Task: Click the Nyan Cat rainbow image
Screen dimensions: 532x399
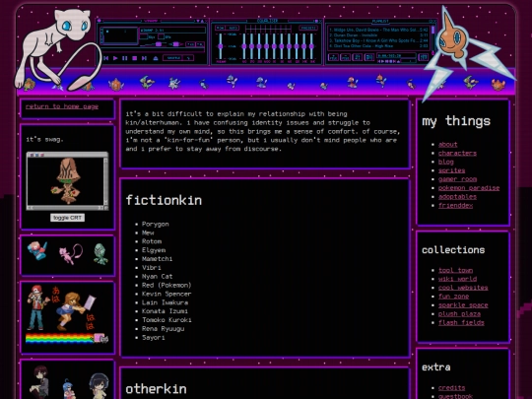Action: pos(67,338)
